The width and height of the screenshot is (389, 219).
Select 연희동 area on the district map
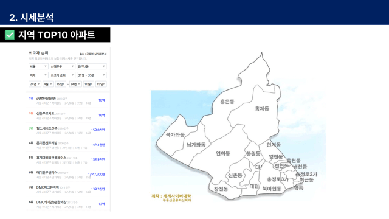click(x=223, y=153)
